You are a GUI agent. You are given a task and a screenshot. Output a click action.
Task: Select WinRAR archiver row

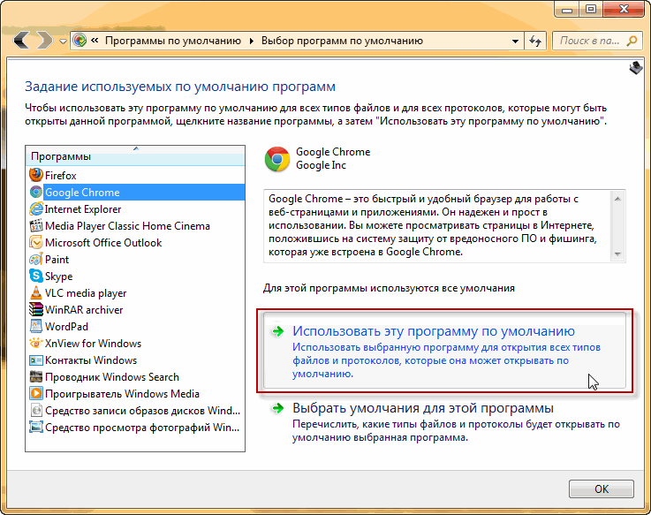click(x=135, y=310)
